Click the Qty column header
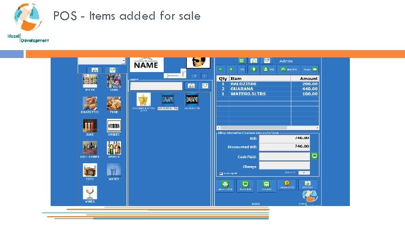This screenshot has height=228, width=405. pyautogui.click(x=223, y=79)
